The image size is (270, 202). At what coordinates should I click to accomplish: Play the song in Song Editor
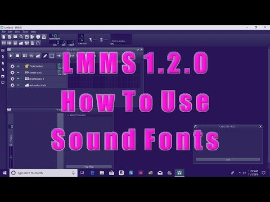pyautogui.click(x=11, y=56)
